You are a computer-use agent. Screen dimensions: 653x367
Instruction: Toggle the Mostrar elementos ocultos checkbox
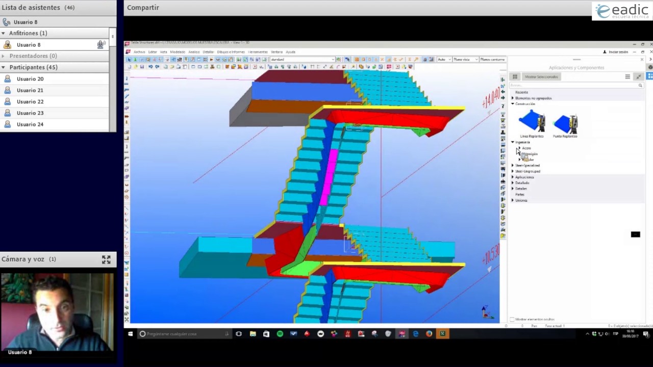click(x=512, y=320)
